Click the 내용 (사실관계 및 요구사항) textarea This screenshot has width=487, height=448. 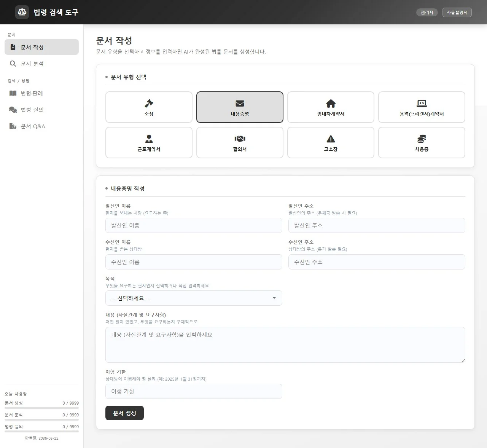click(x=285, y=345)
